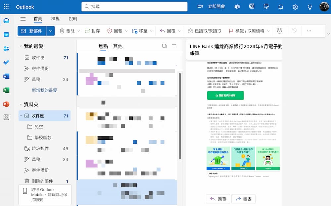Click 新增我的最愛 link
The width and height of the screenshot is (331, 206).
click(44, 90)
